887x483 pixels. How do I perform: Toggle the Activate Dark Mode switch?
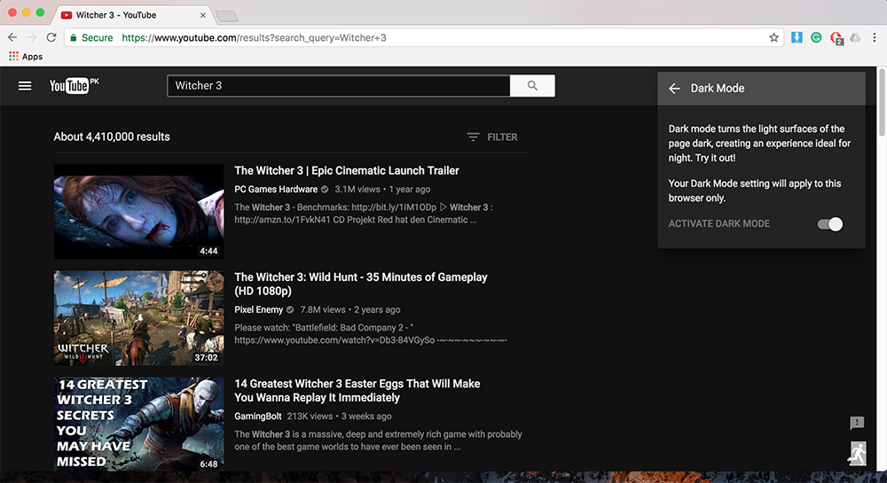(x=830, y=224)
